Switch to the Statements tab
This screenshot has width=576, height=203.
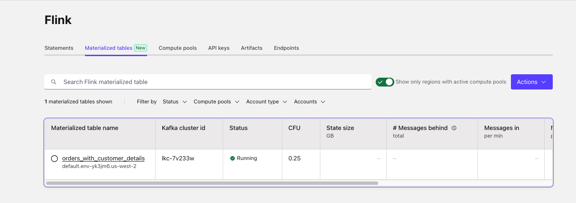coord(59,48)
